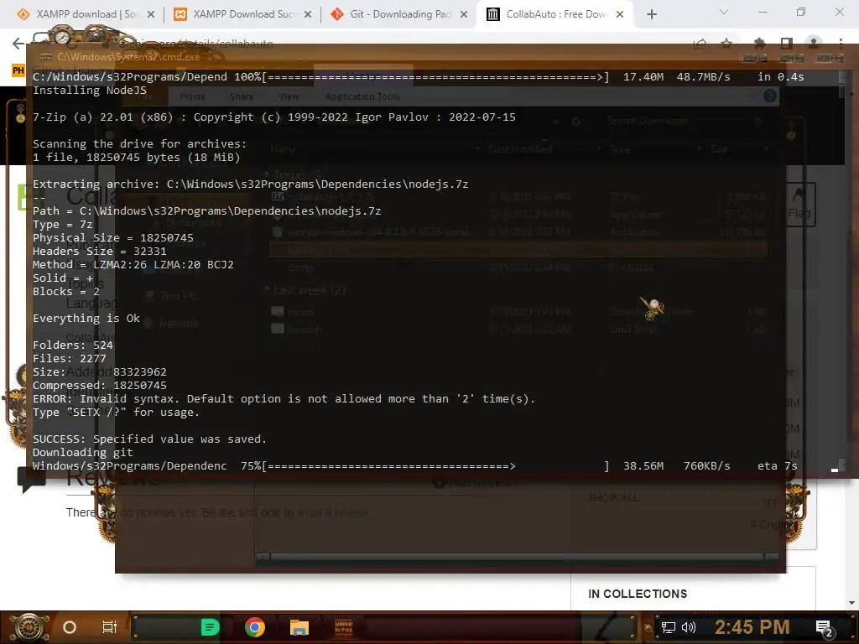Open Chrome tab search dropdown arrow
Viewport: 859px width, 644px height.
tap(724, 12)
